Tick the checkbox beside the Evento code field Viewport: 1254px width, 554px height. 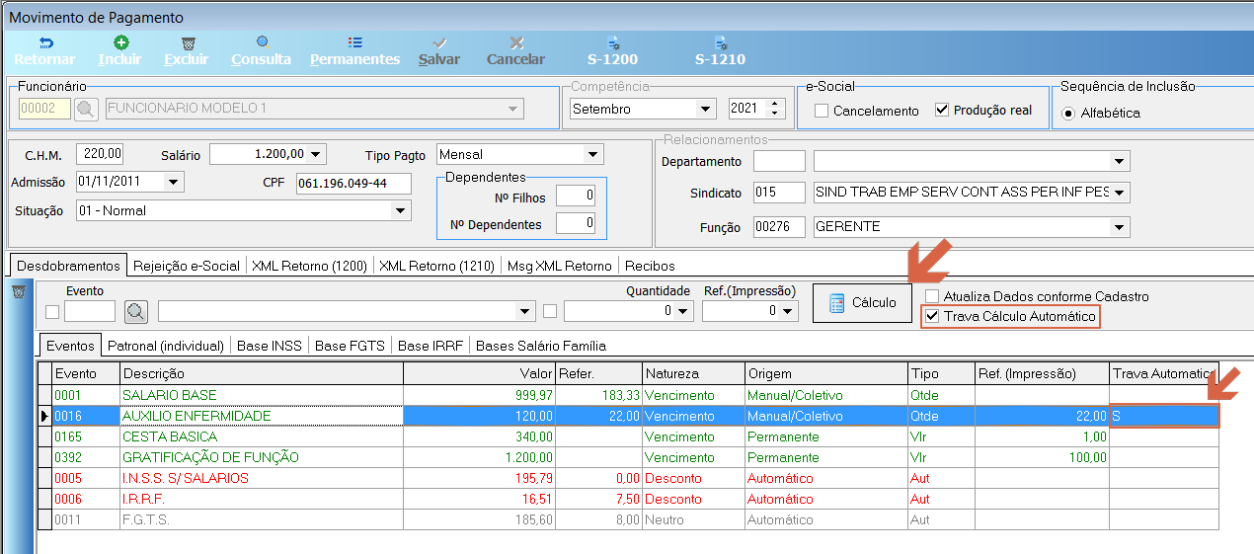click(x=52, y=313)
